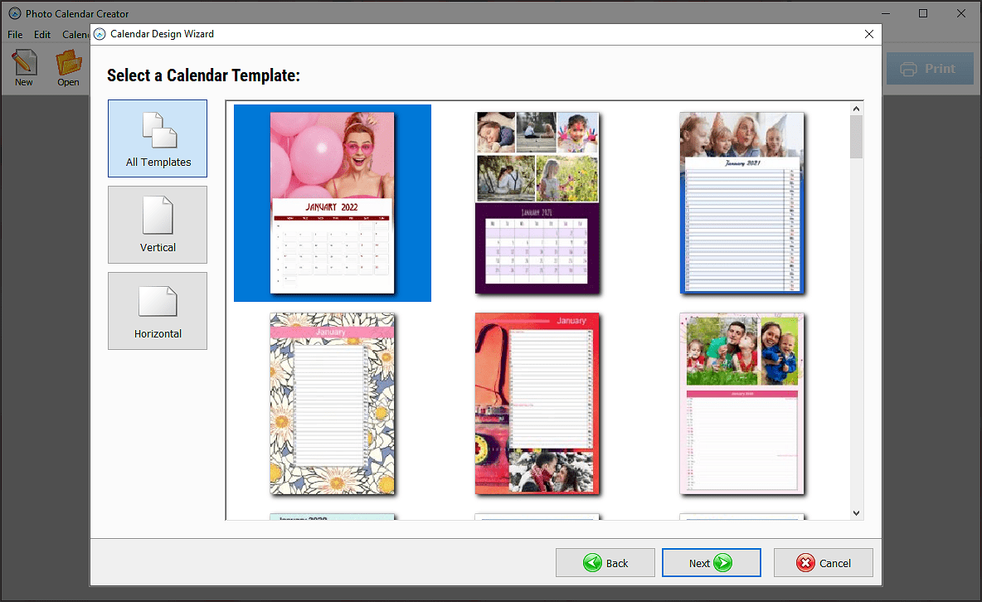Choose the purple photo collage calendar template
Screen dimensions: 982x602
click(537, 203)
